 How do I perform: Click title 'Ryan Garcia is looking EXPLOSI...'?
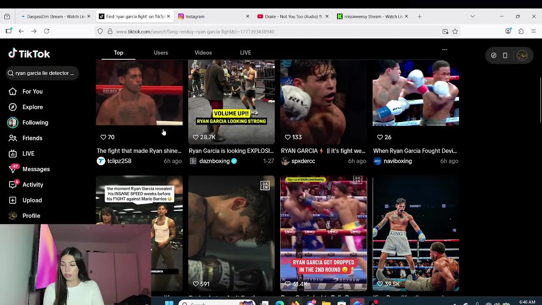231,151
